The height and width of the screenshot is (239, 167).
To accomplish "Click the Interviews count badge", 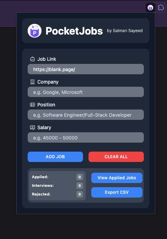I will 80,185.
